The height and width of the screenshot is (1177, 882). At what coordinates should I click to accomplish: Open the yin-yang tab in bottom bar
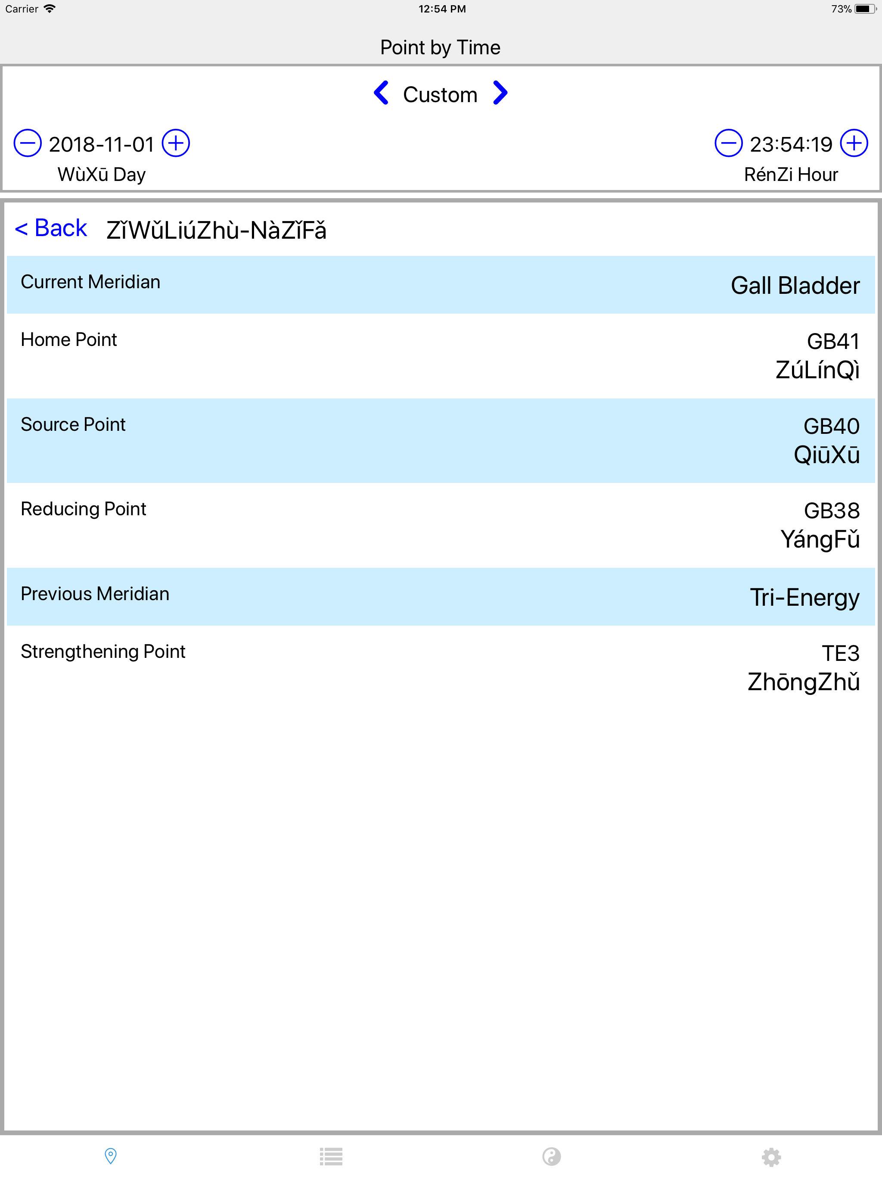pyautogui.click(x=552, y=1156)
